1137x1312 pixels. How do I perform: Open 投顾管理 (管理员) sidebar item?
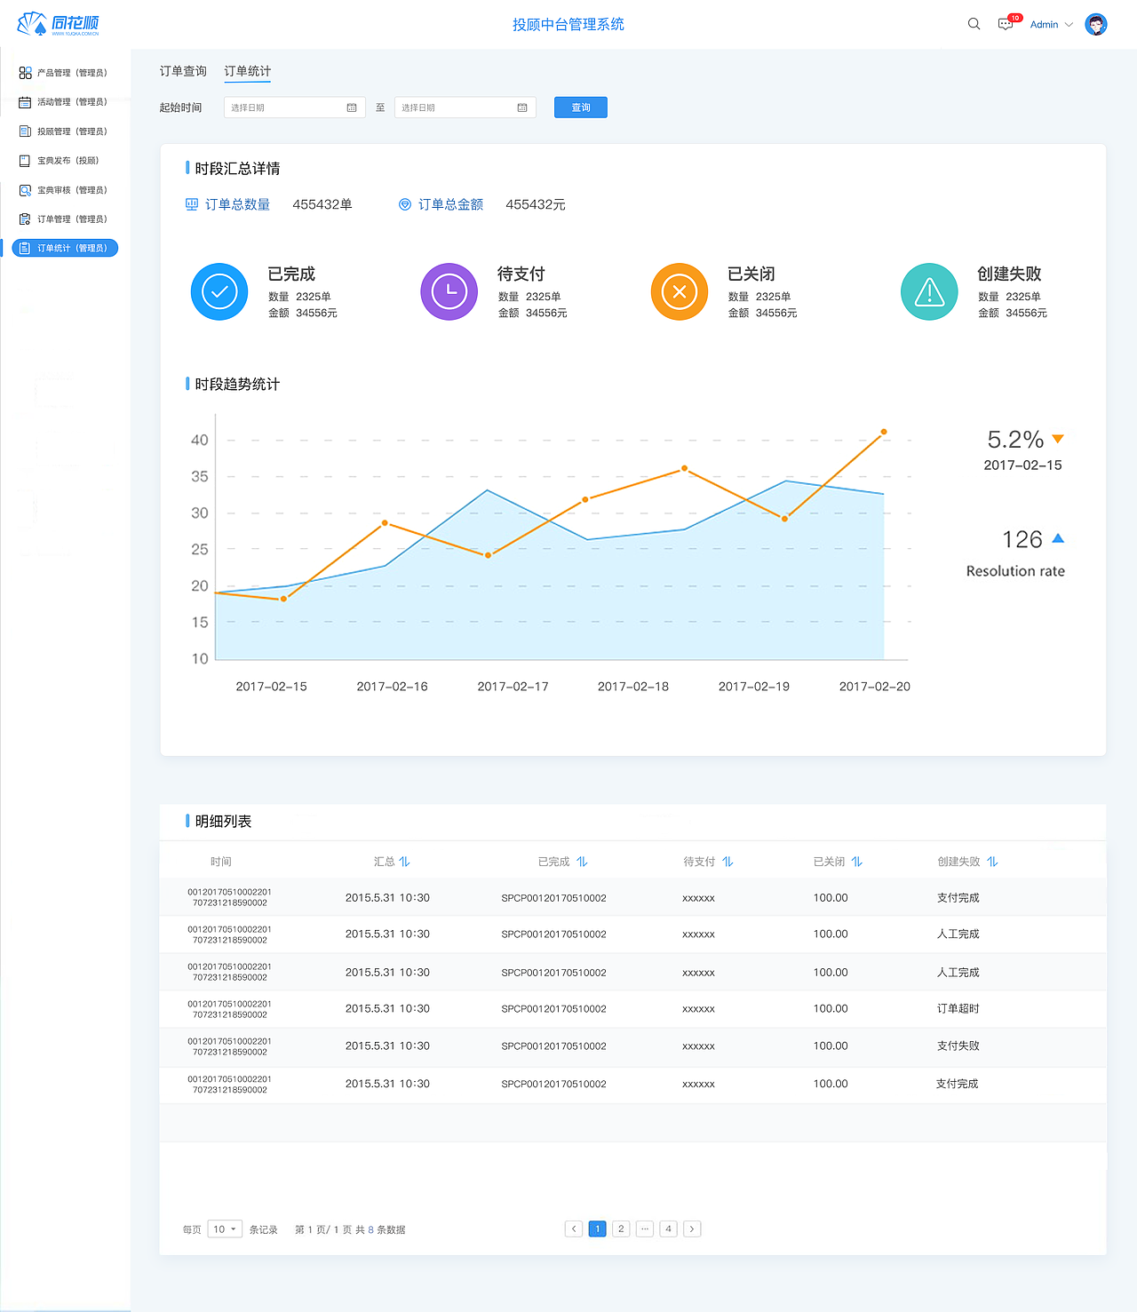click(x=64, y=131)
